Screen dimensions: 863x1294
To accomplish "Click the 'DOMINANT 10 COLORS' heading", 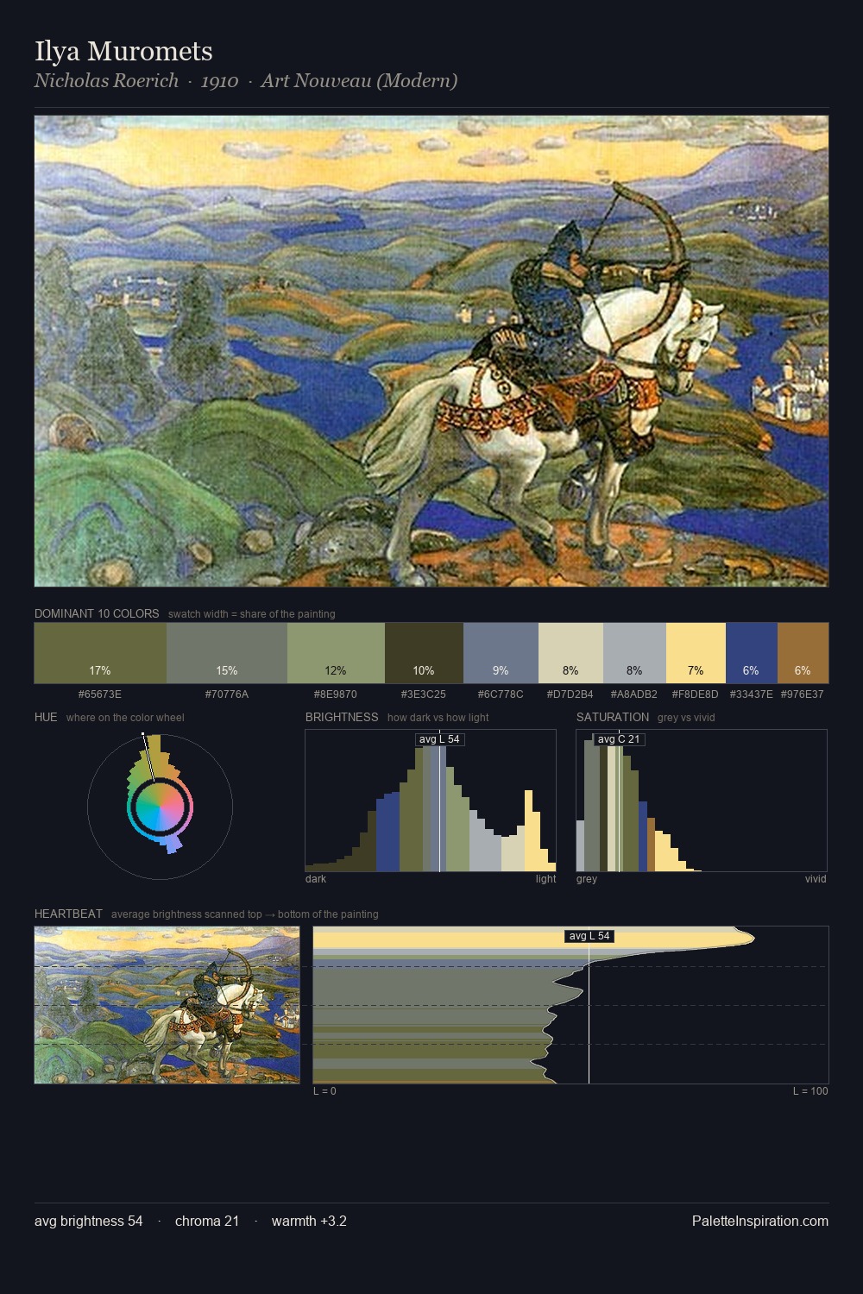I will click(x=97, y=614).
